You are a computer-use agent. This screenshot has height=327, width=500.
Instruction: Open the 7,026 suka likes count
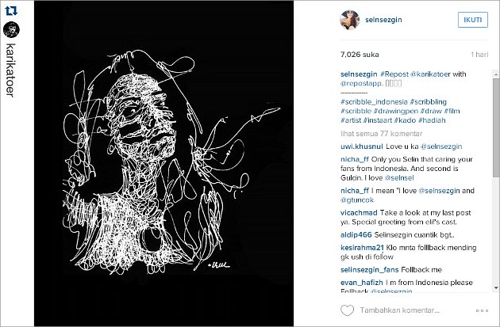(x=360, y=55)
